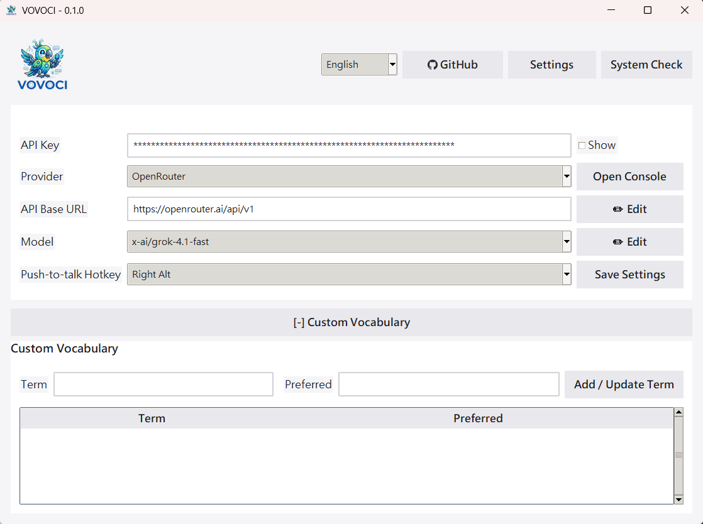
Task: Click the GitHub octocat icon
Action: coord(433,64)
